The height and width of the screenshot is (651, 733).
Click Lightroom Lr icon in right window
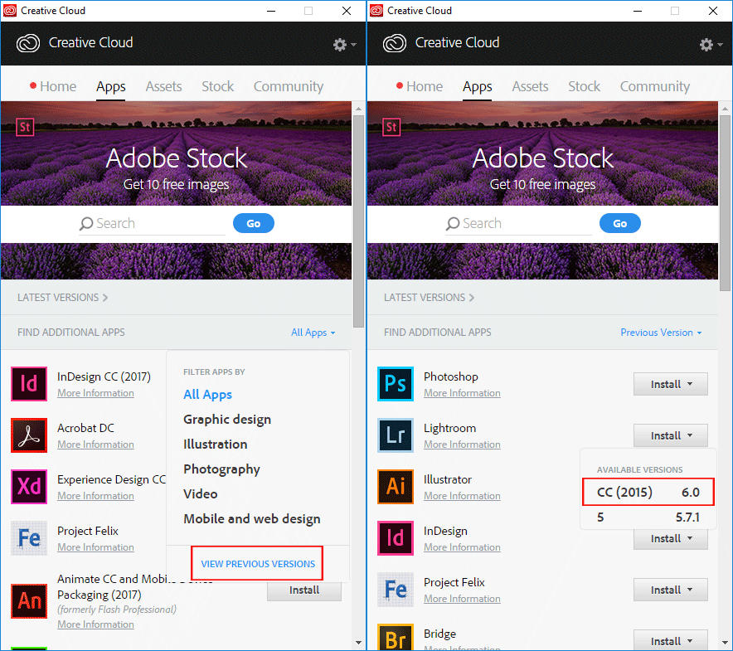click(x=396, y=435)
